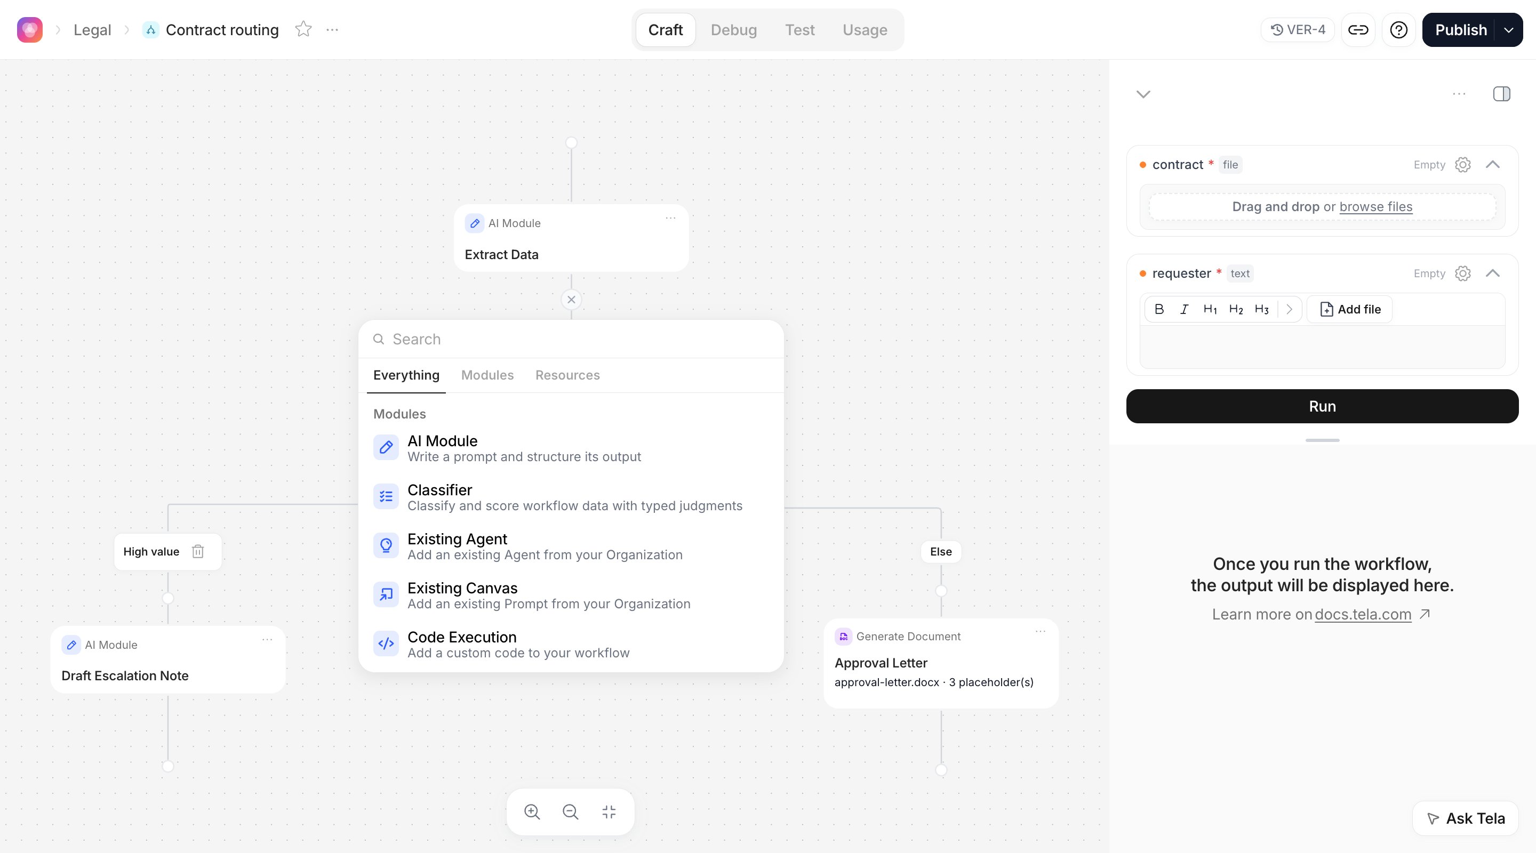Click the Publish button
The image size is (1536, 853).
pos(1460,30)
